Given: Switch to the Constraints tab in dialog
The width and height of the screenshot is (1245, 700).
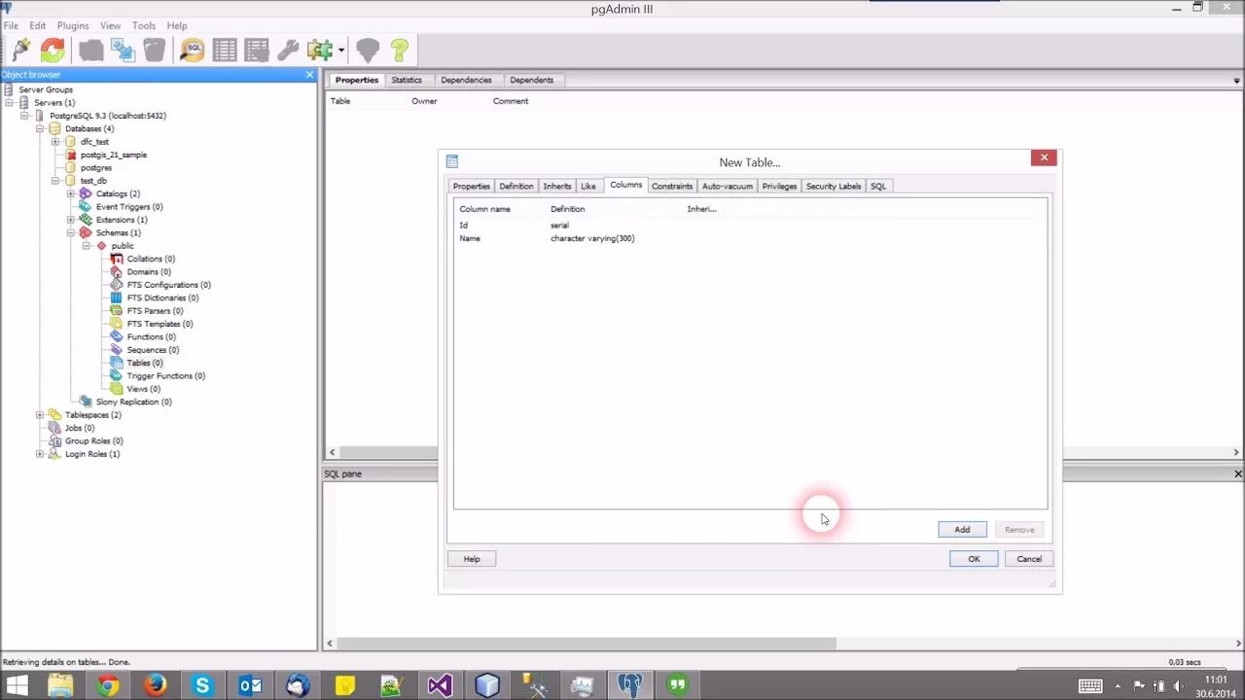Looking at the screenshot, I should tap(672, 186).
